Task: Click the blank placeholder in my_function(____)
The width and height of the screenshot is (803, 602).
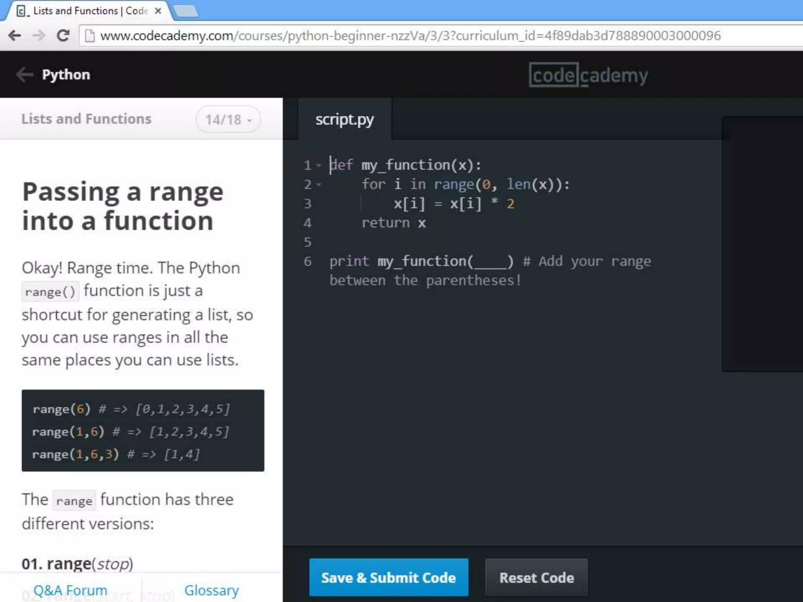Action: click(491, 263)
